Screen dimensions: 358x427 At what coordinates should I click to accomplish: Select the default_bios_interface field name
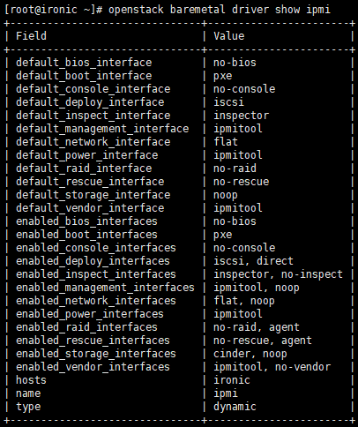(84, 63)
